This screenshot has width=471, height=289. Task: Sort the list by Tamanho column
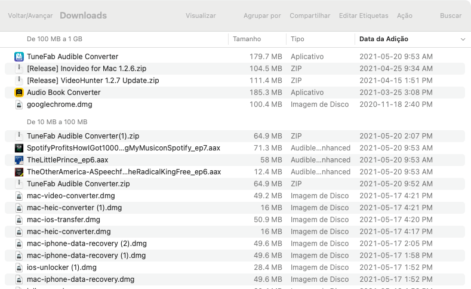coord(247,39)
